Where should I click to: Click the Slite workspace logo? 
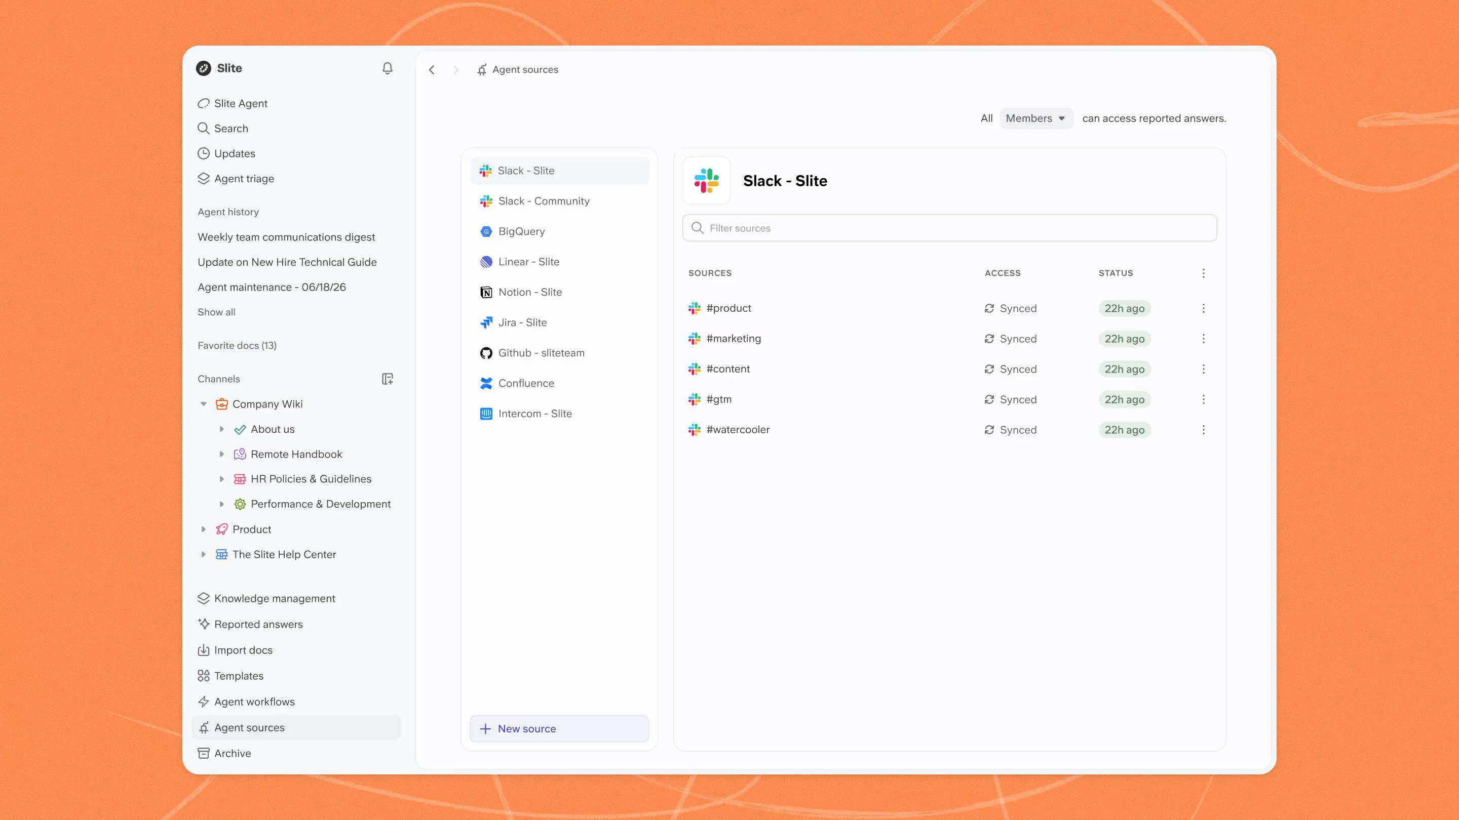[204, 68]
